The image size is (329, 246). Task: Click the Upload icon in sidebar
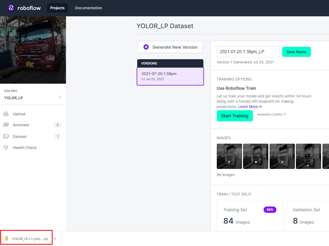(6, 114)
